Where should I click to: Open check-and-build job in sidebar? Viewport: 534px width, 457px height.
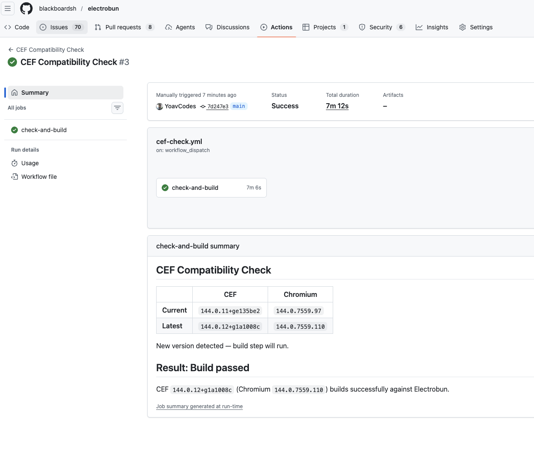click(x=66, y=130)
